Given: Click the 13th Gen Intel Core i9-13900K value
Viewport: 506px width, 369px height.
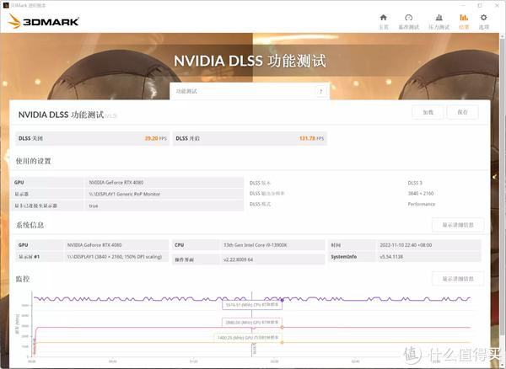Looking at the screenshot, I should pyautogui.click(x=255, y=245).
